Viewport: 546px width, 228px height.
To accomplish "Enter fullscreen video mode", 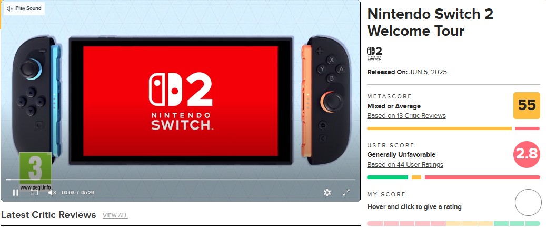I will [346, 193].
